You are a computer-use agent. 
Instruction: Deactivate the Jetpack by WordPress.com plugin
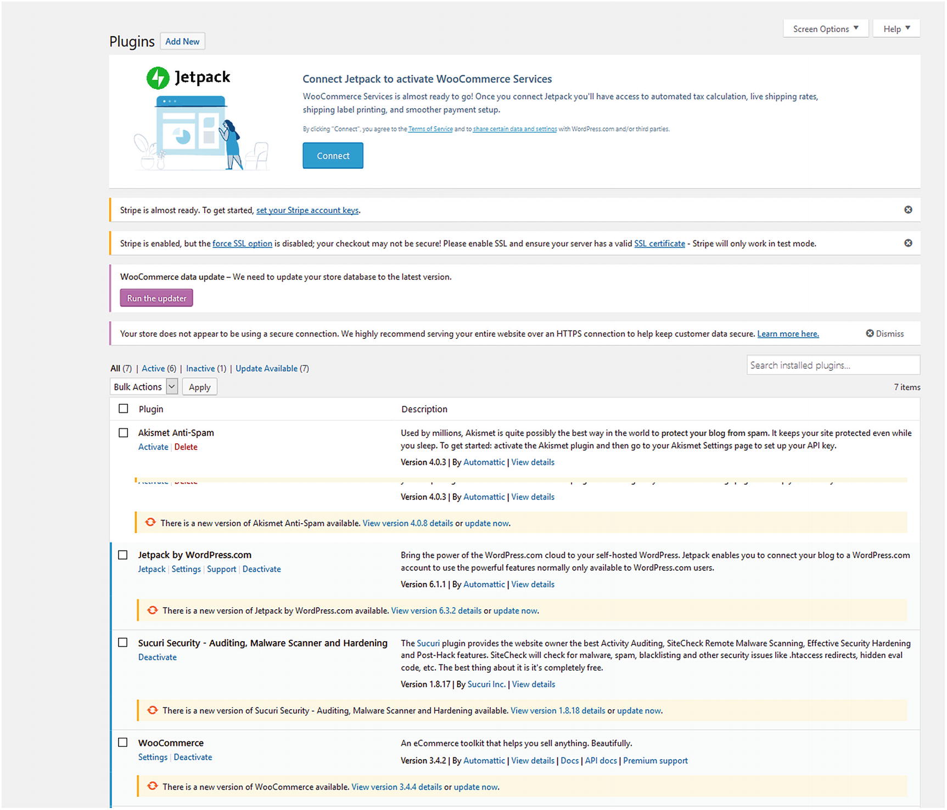point(262,570)
